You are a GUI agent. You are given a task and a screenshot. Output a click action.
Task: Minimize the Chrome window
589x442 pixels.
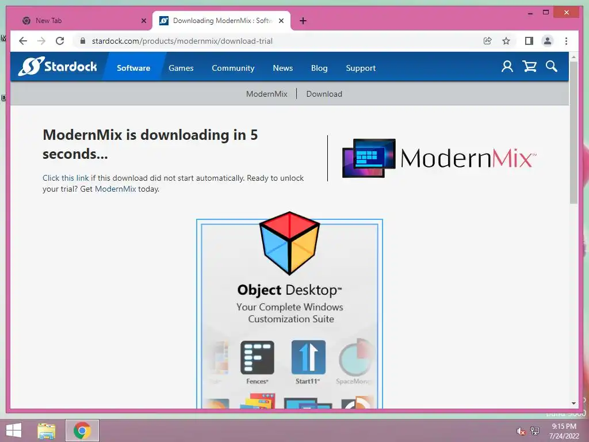coord(530,13)
